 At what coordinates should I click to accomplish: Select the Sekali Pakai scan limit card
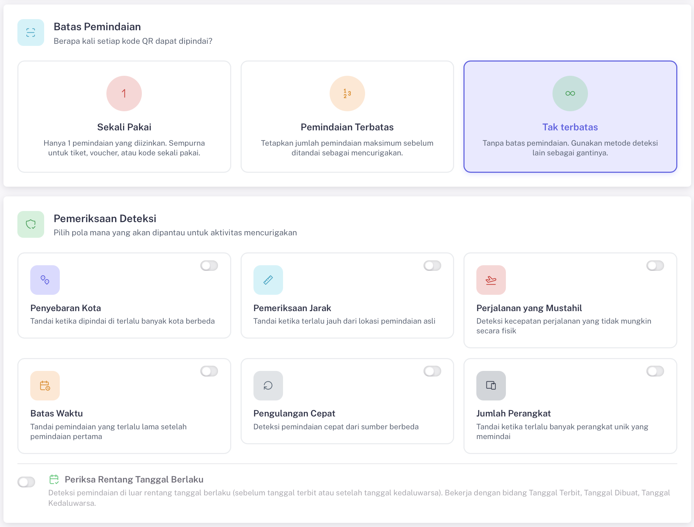(x=124, y=116)
